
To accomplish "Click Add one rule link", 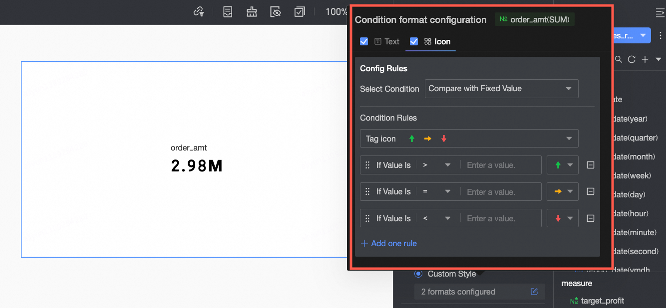I will pyautogui.click(x=388, y=243).
